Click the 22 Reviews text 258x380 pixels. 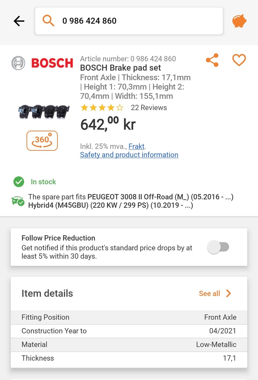[149, 108]
